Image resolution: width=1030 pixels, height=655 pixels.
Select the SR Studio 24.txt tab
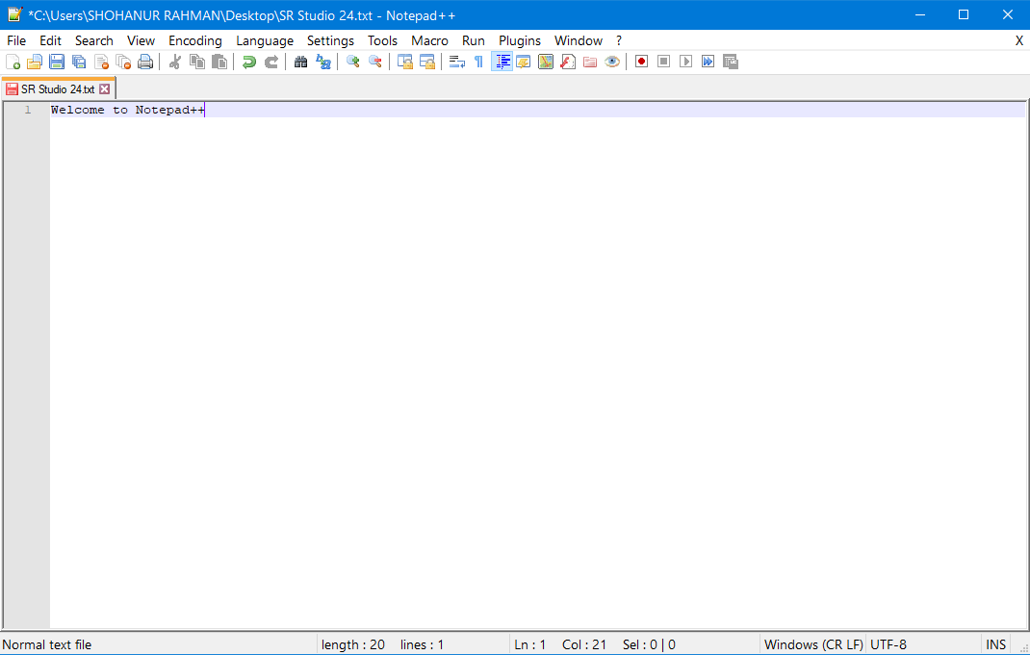pyautogui.click(x=58, y=88)
